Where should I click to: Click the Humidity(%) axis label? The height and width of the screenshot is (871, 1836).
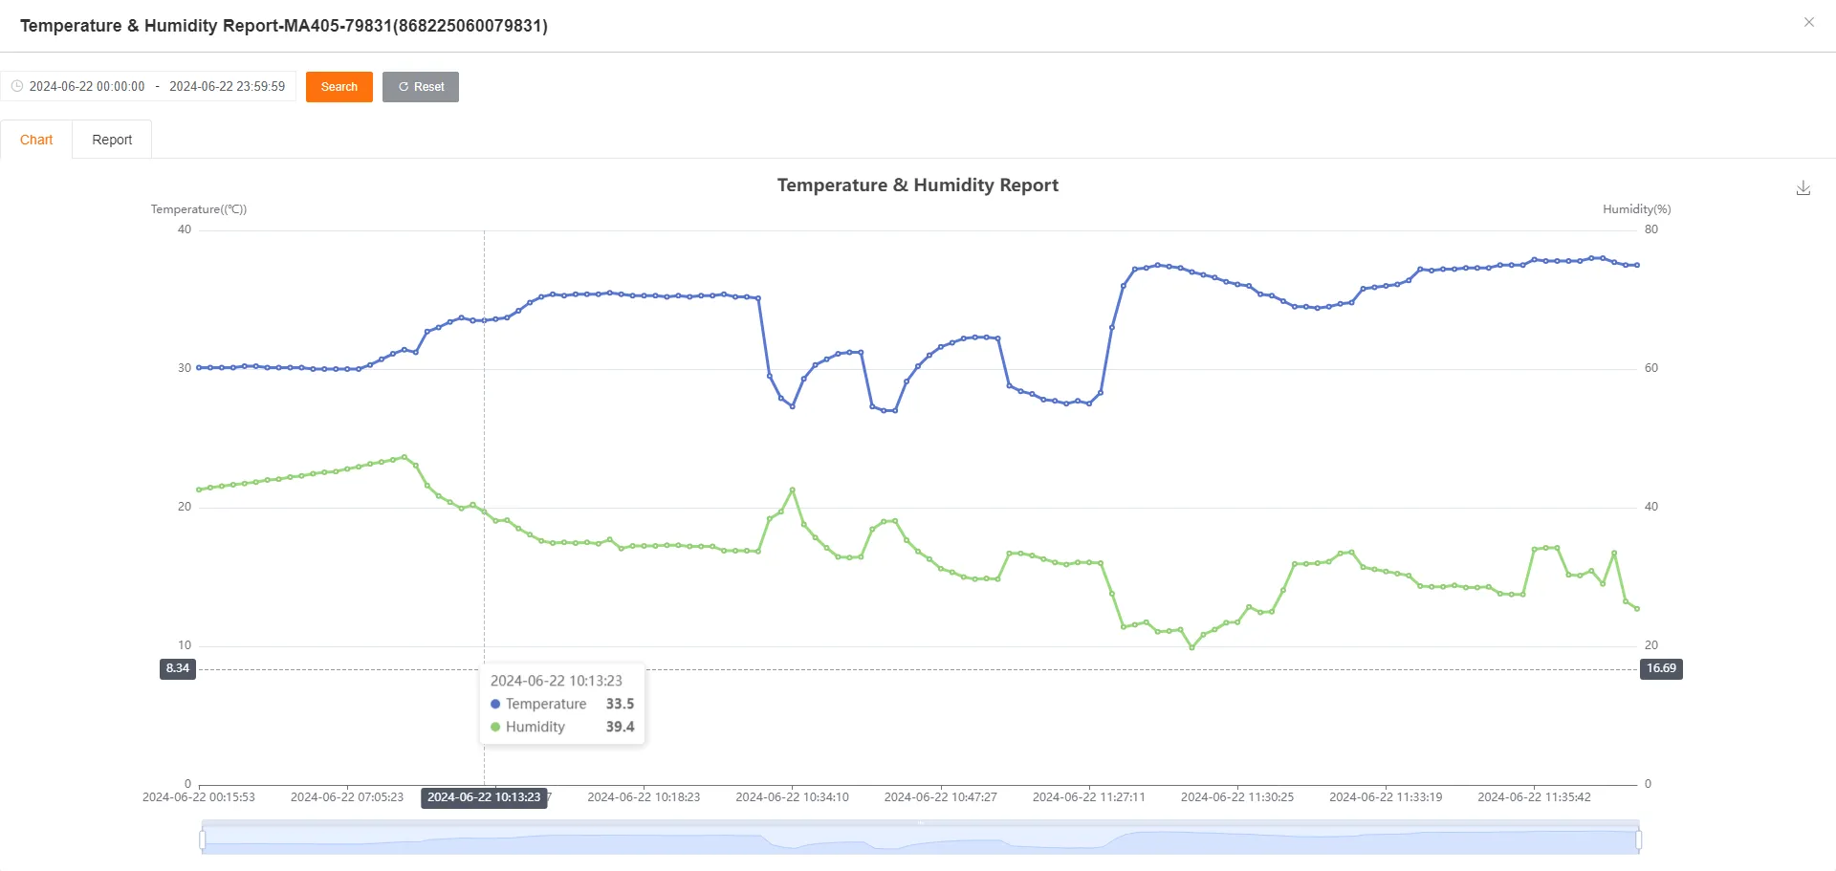pyautogui.click(x=1636, y=208)
